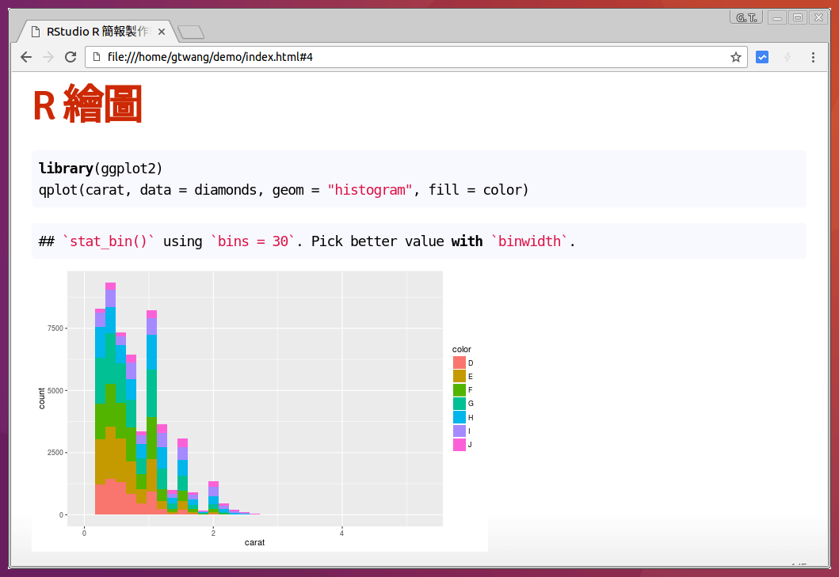Bookmark this page with the star icon
The width and height of the screenshot is (839, 577).
(735, 57)
